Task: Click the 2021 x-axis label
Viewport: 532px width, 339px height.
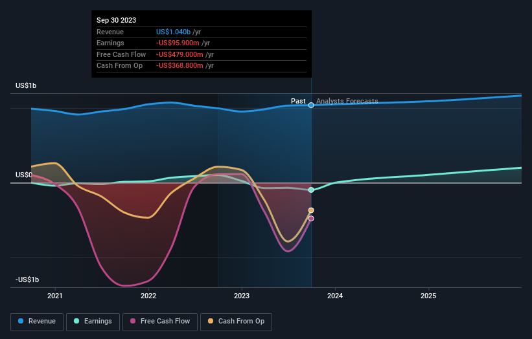Action: (55, 296)
